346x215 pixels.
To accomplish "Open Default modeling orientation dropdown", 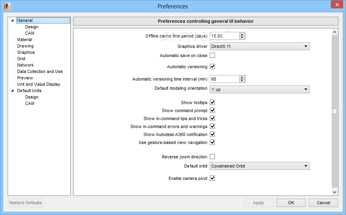I will 260,89.
